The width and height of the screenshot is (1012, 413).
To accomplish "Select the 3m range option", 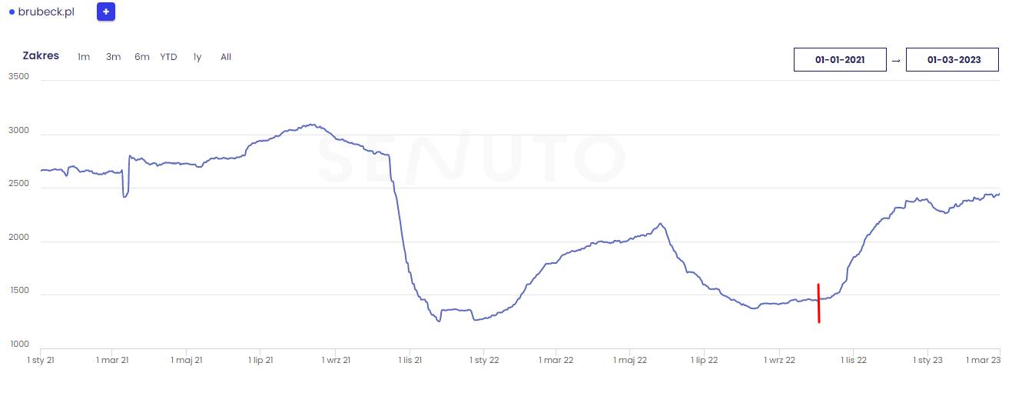I will [x=113, y=57].
